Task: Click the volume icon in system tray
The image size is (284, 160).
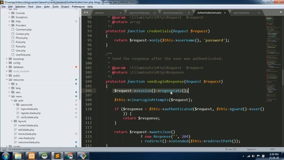Action: tap(253, 156)
